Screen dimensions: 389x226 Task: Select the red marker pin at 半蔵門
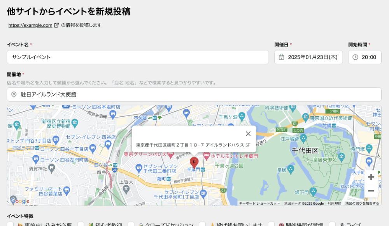pos(194,162)
